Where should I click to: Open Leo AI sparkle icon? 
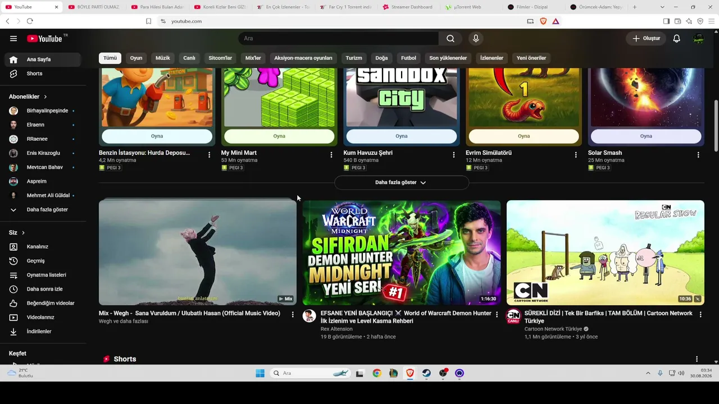point(689,21)
